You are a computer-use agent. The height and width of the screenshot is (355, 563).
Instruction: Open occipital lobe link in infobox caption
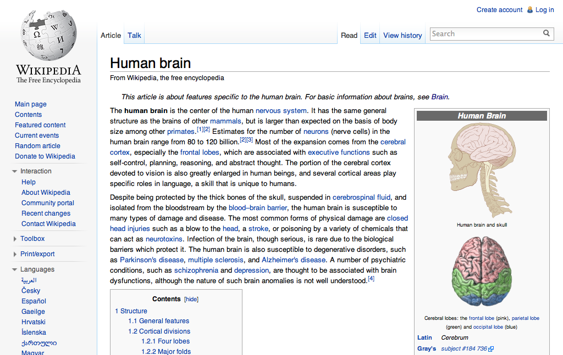pyautogui.click(x=488, y=327)
